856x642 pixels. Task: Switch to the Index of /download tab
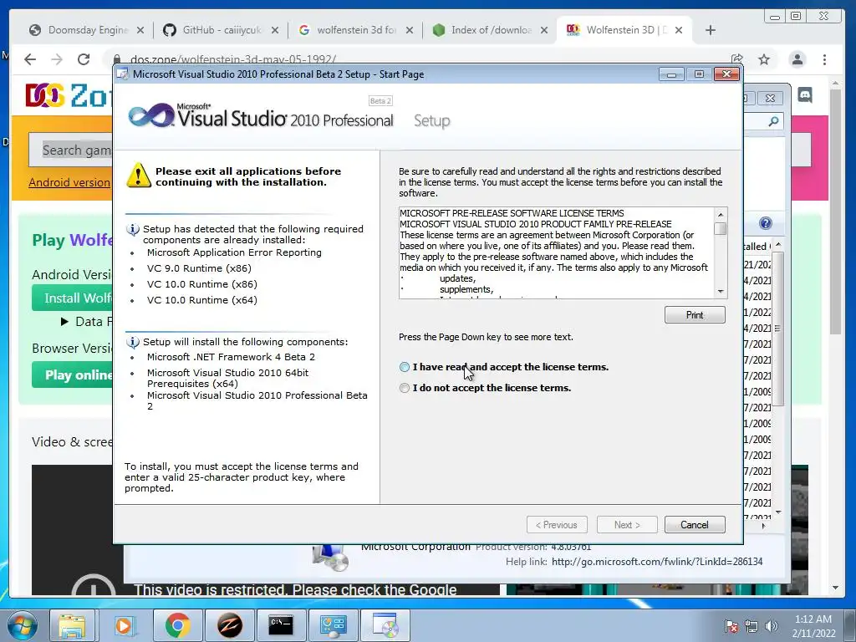(x=490, y=30)
